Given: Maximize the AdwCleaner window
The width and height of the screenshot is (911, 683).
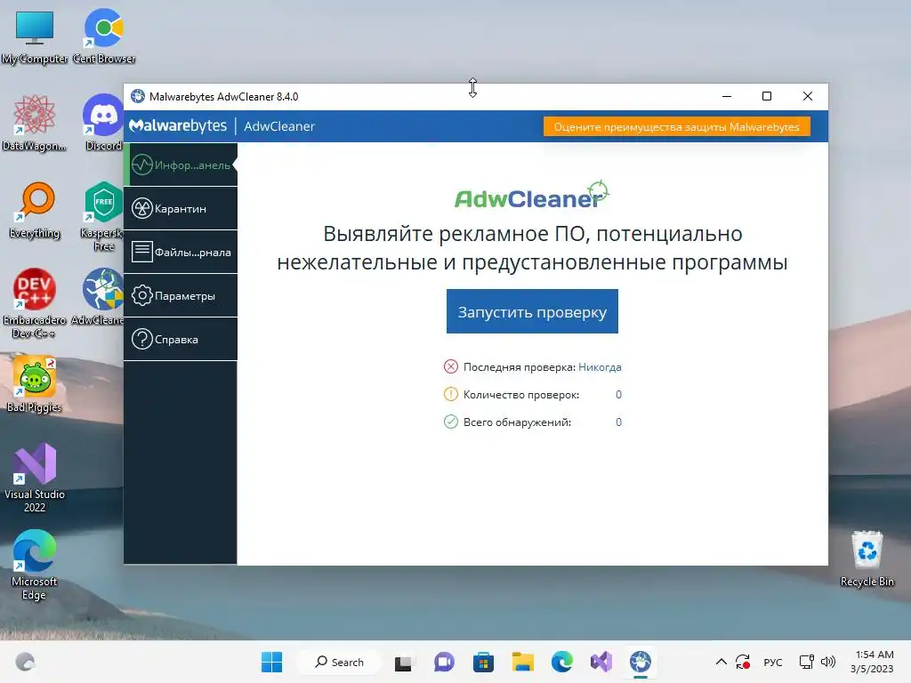Looking at the screenshot, I should click(x=767, y=96).
